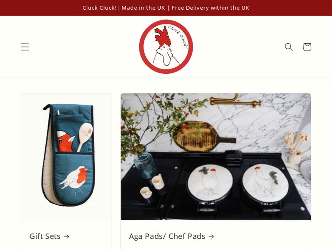Click the Free Delivery within the UK text

[210, 8]
